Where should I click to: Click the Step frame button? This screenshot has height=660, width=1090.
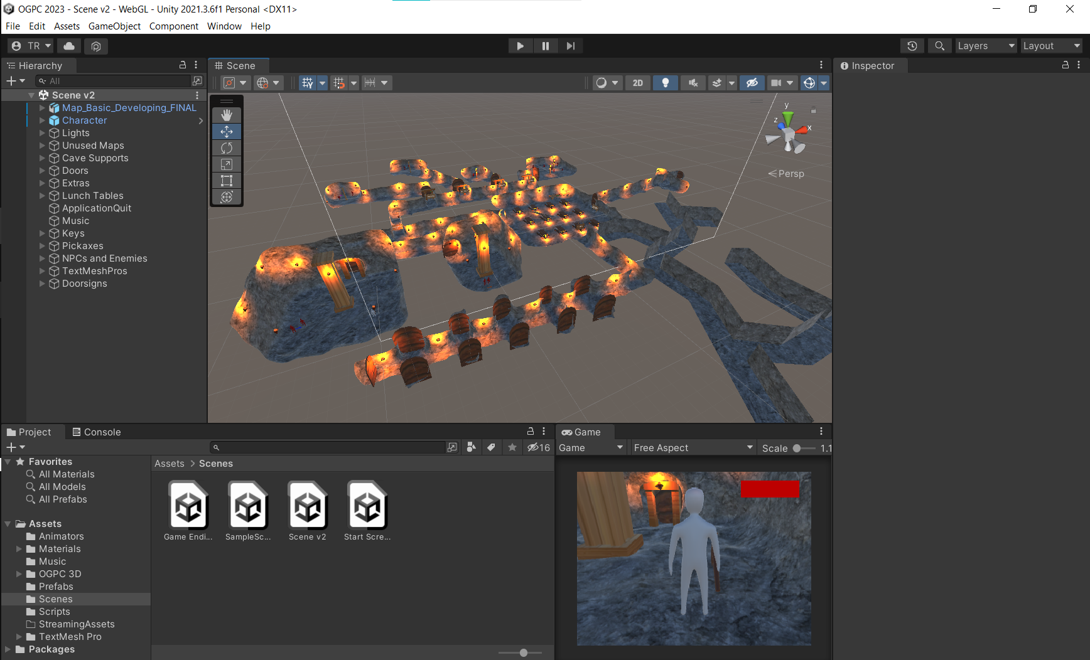coord(570,46)
